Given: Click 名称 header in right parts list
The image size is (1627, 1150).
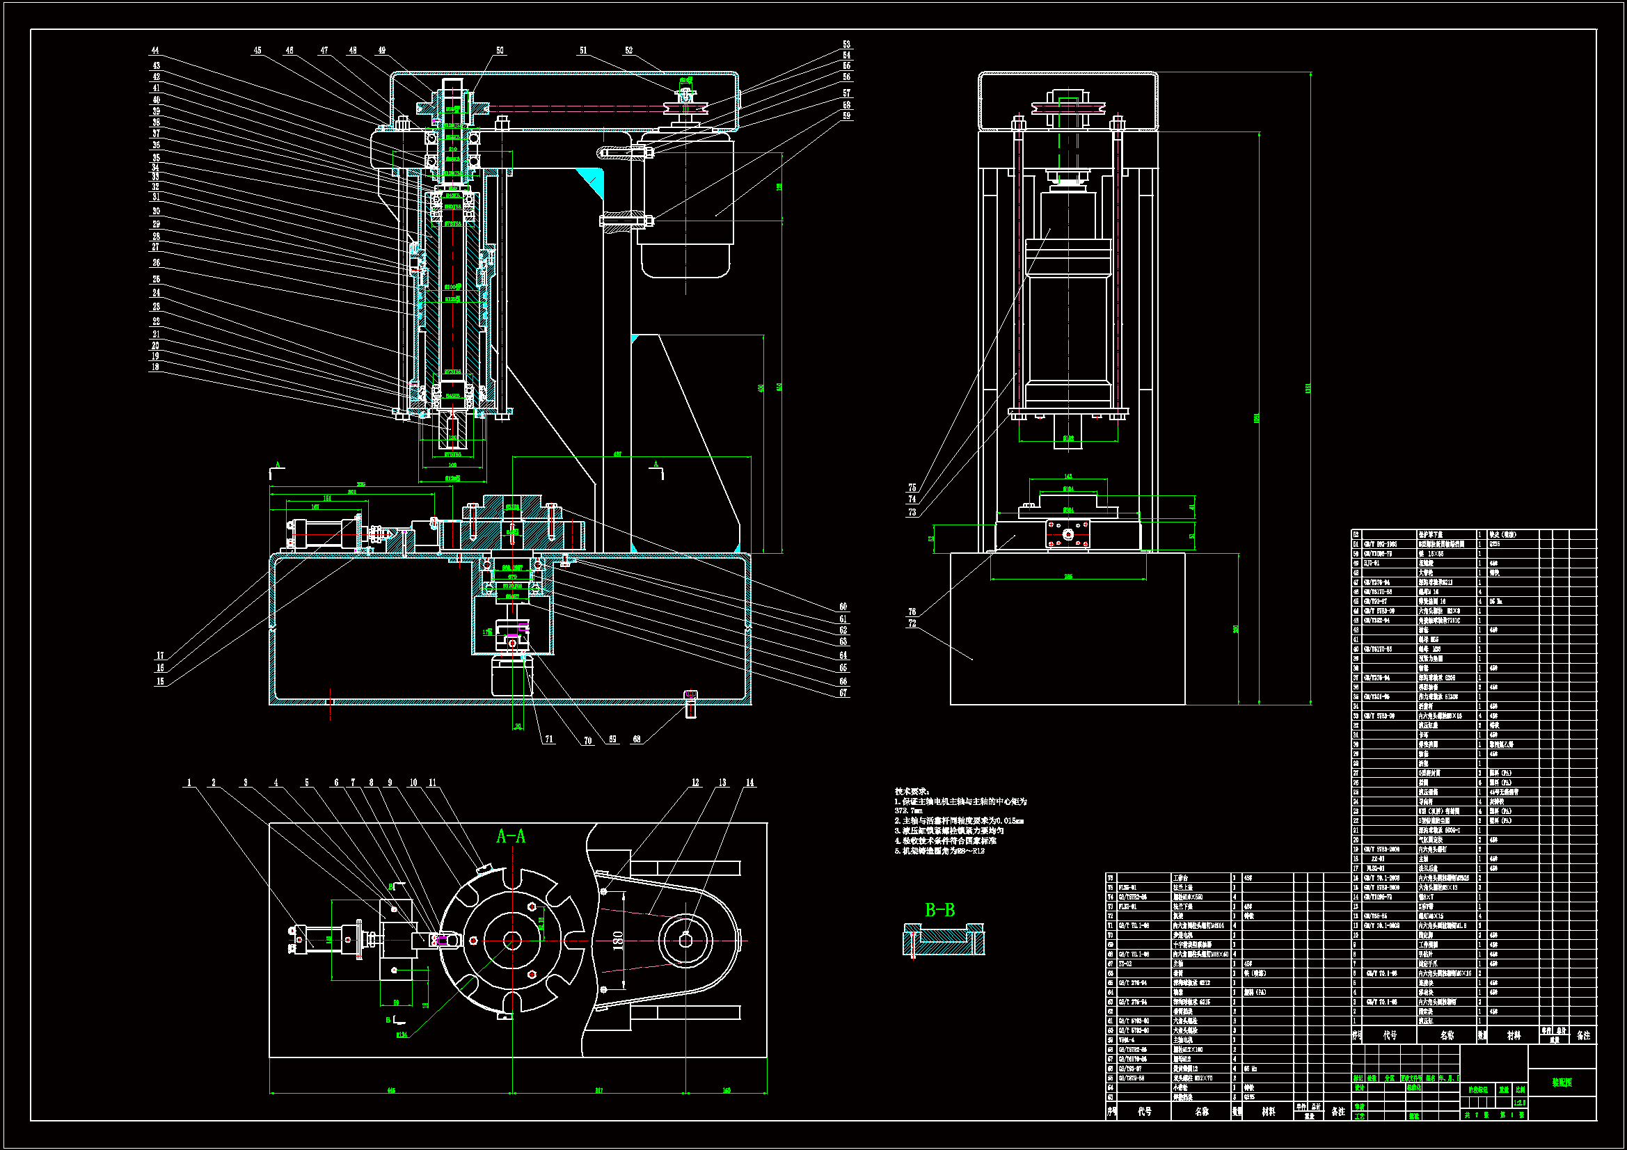Looking at the screenshot, I should [x=1447, y=1035].
